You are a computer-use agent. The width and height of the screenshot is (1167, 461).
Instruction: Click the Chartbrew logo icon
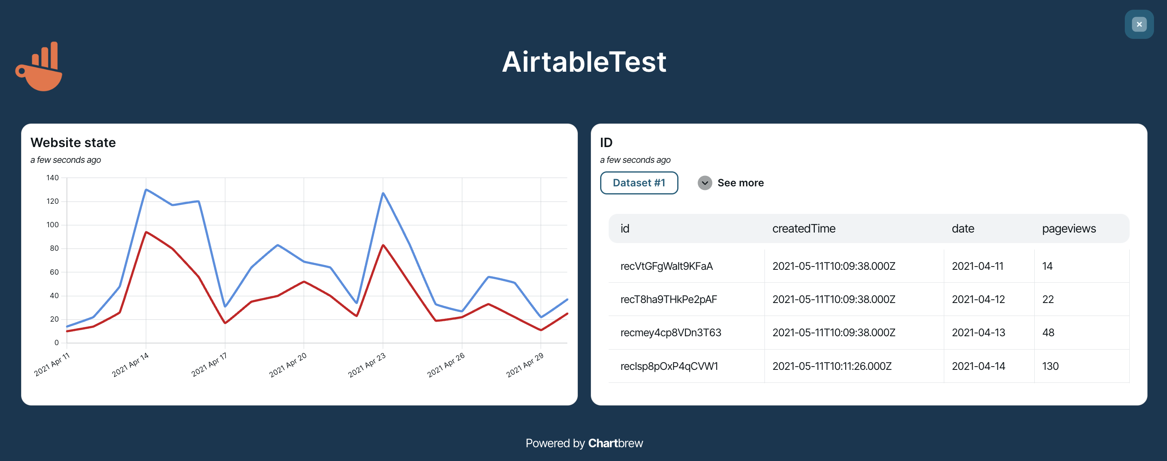38,66
